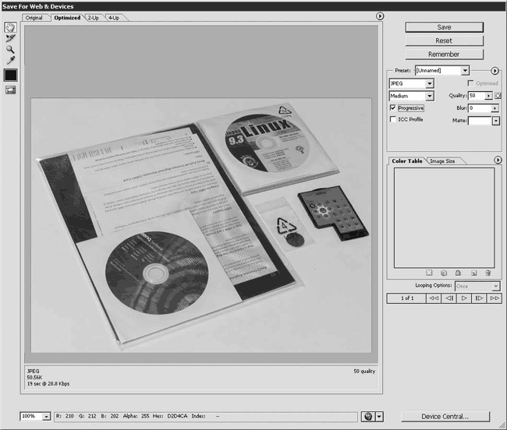This screenshot has width=507, height=430.
Task: Open the 100% zoom level dropdown
Action: tap(48, 417)
